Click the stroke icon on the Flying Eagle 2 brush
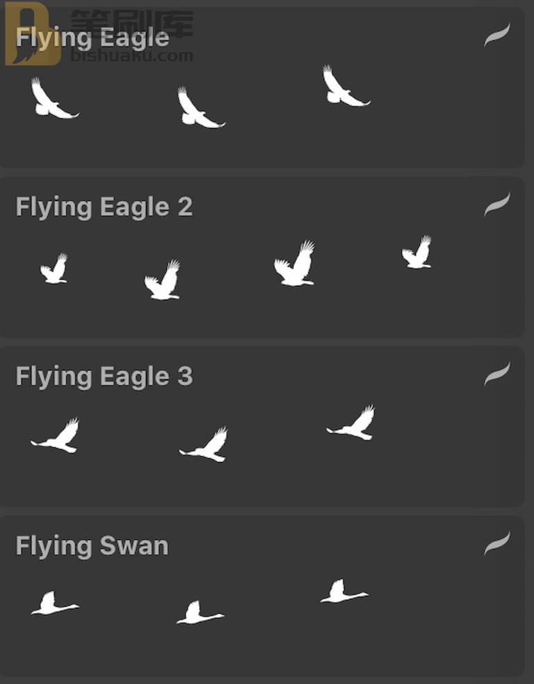This screenshot has width=534, height=684. tap(497, 204)
